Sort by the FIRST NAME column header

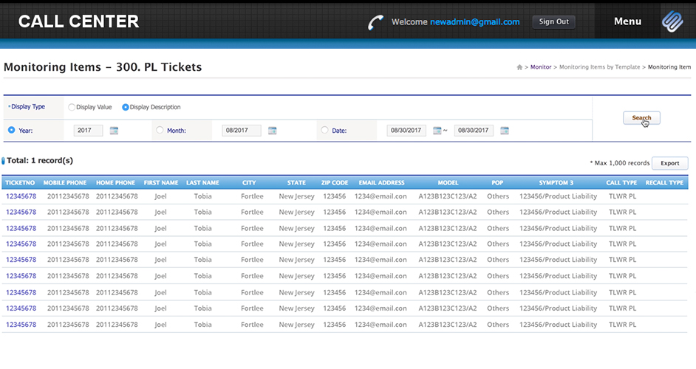tap(160, 183)
